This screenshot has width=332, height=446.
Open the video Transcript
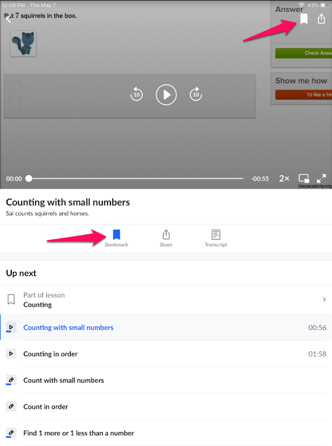coord(216,238)
